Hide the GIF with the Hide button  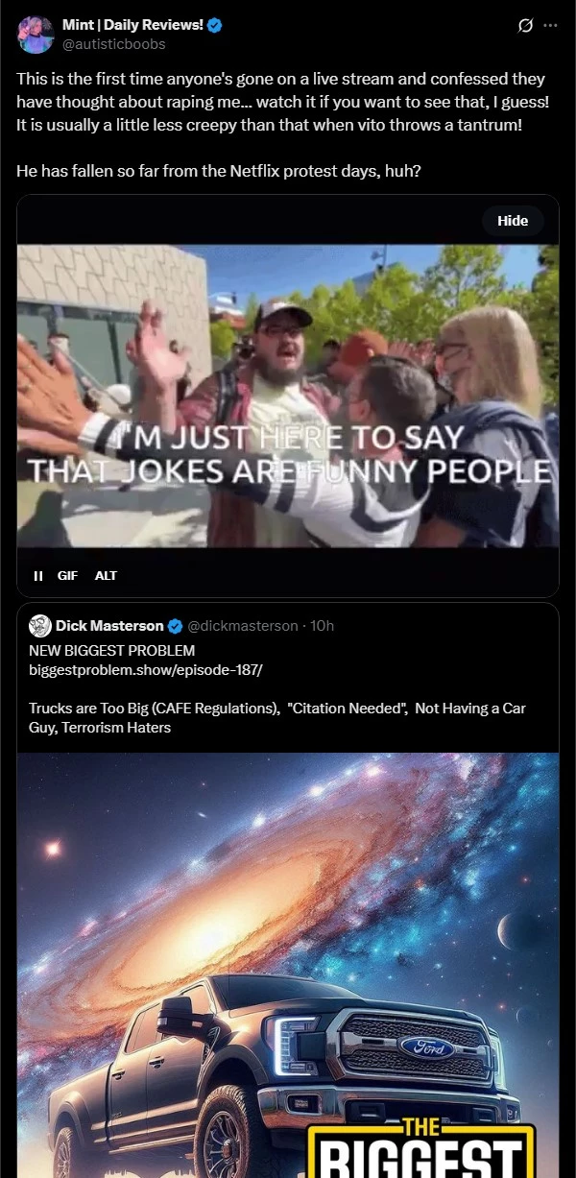513,221
